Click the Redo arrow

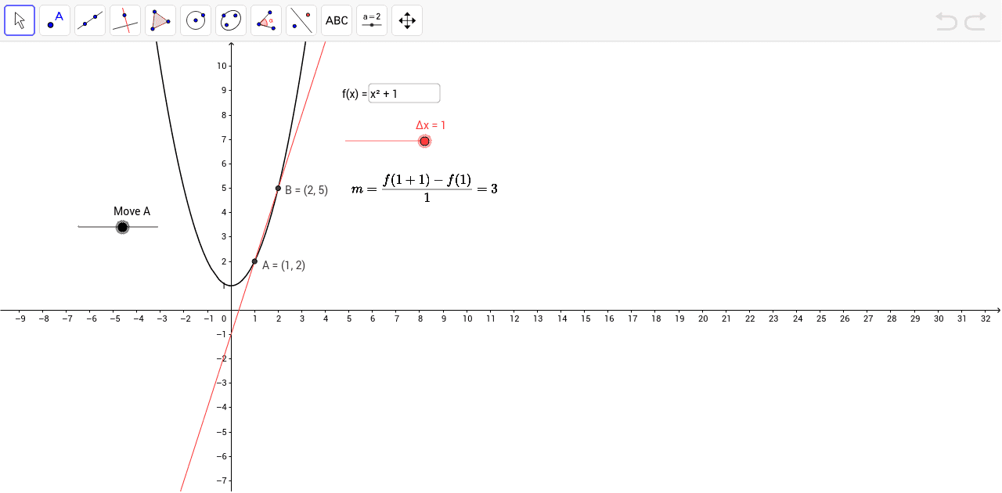pos(975,21)
